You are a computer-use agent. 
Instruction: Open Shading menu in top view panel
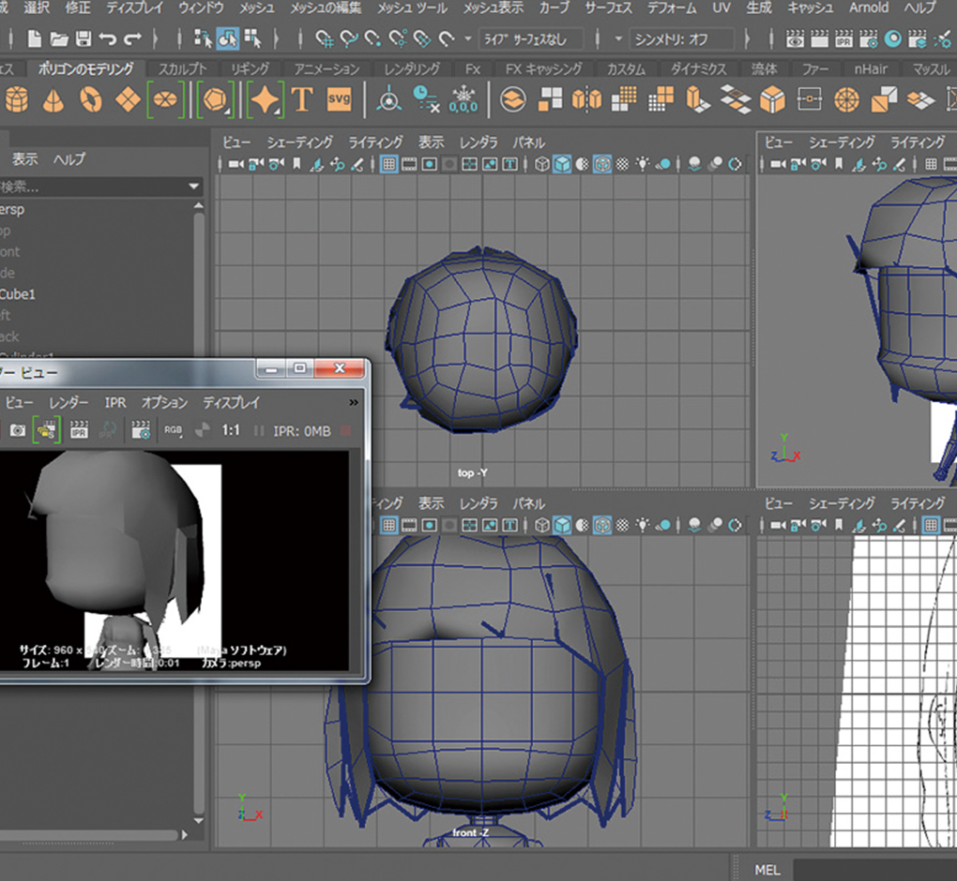pos(299,142)
